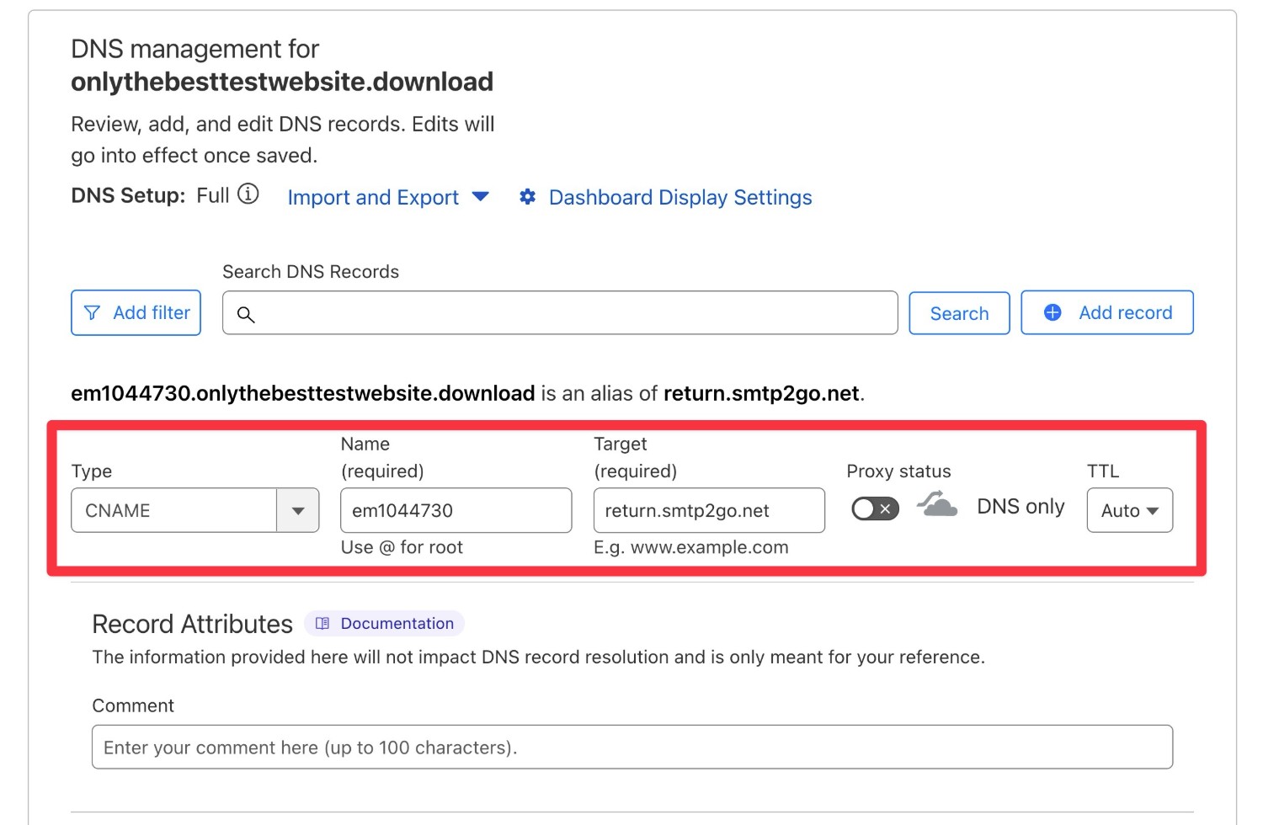This screenshot has width=1263, height=825.
Task: Open the Import and Export dropdown
Action: click(388, 197)
